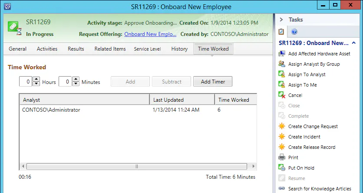Image resolution: width=363 pixels, height=193 pixels.
Task: Click the Create Change Request task label
Action: click(x=313, y=126)
